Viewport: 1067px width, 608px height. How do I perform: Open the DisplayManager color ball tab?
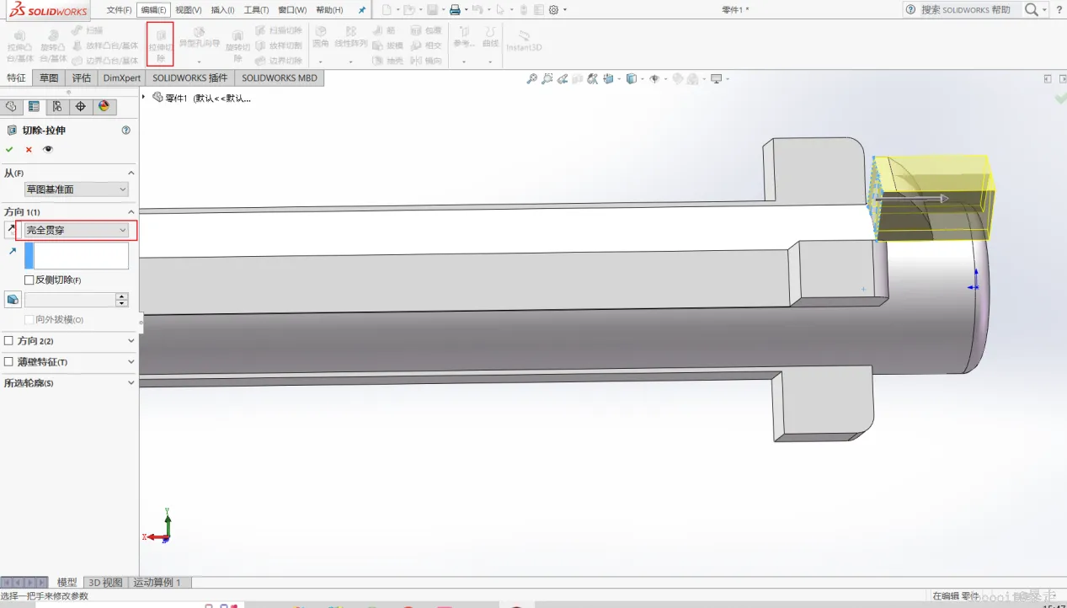tap(104, 106)
